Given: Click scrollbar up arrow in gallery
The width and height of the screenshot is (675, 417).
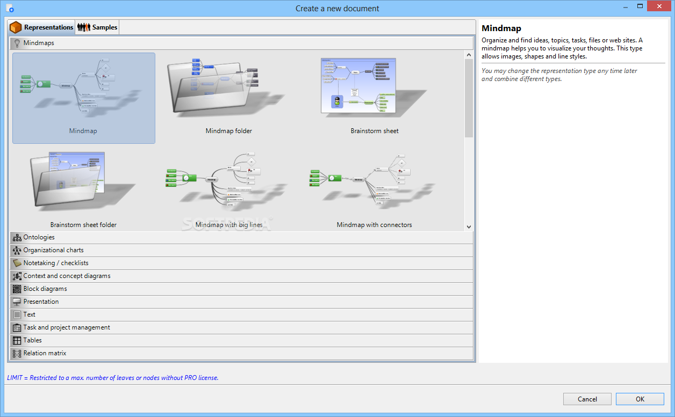Looking at the screenshot, I should 469,54.
